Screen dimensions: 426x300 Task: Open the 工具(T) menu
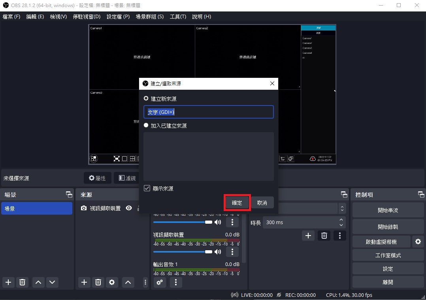178,17
